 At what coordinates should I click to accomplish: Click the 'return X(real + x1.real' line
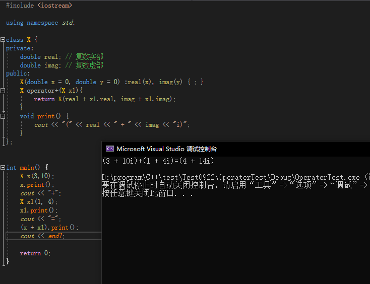tap(104, 99)
